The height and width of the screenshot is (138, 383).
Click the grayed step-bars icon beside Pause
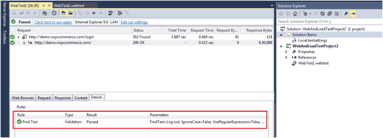(x=21, y=13)
